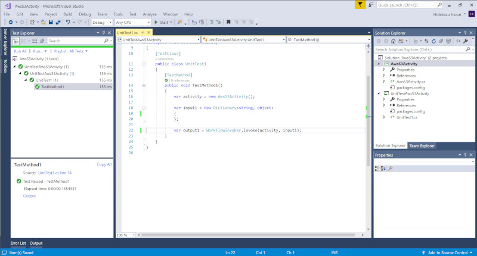Click the Run All link
Viewport: 477px width, 256px height.
tap(20, 51)
